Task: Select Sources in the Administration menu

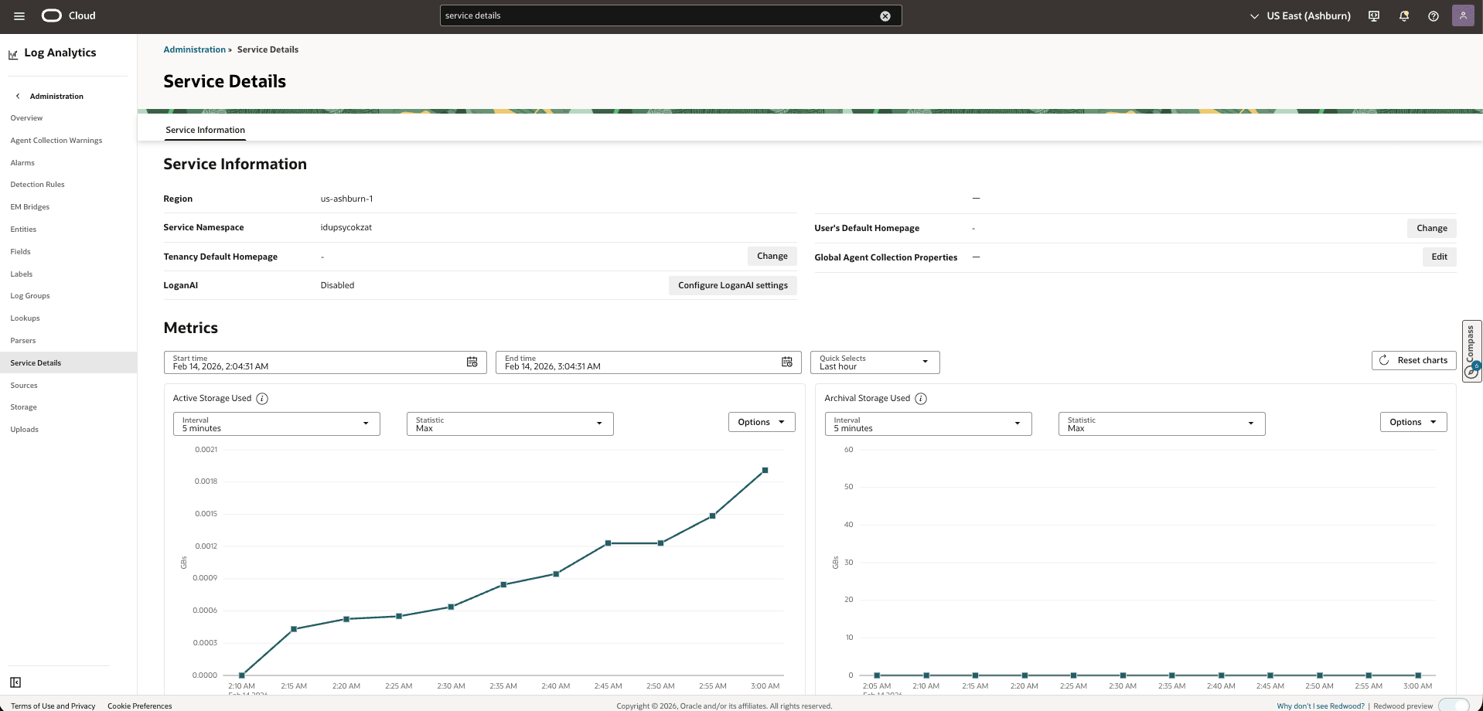Action: pyautogui.click(x=24, y=385)
